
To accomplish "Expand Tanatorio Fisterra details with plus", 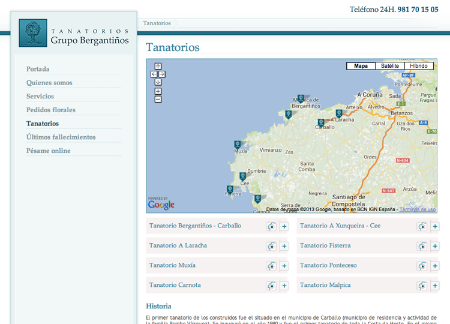I will pyautogui.click(x=435, y=246).
